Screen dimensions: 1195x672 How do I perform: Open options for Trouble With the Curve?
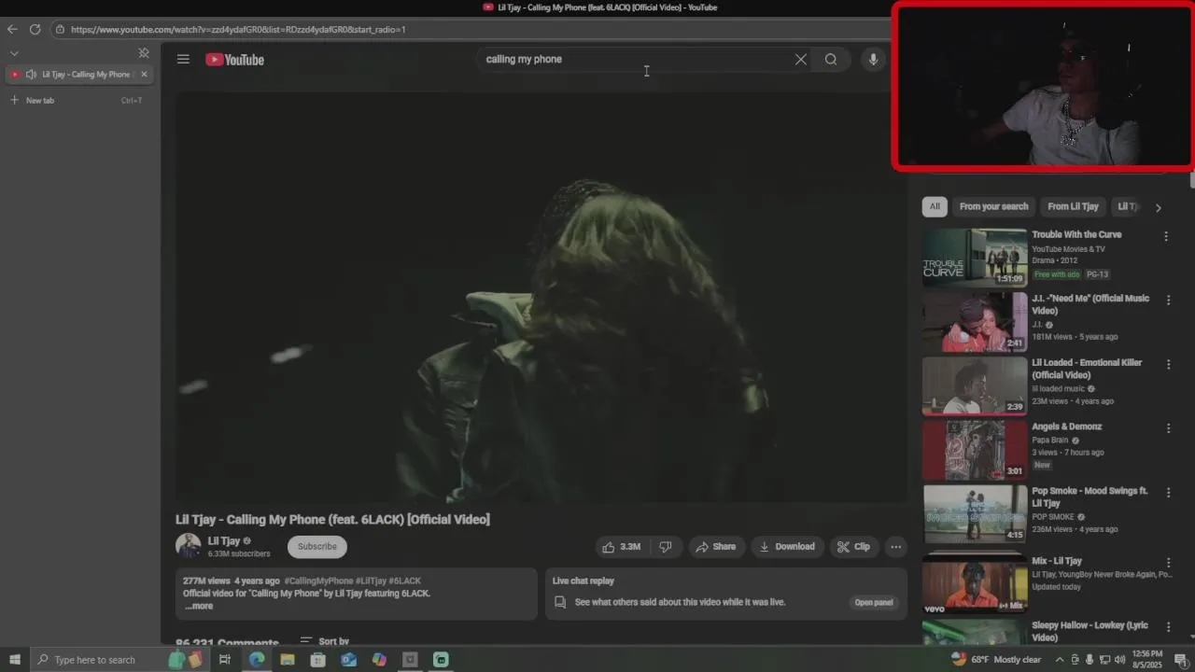[1166, 236]
